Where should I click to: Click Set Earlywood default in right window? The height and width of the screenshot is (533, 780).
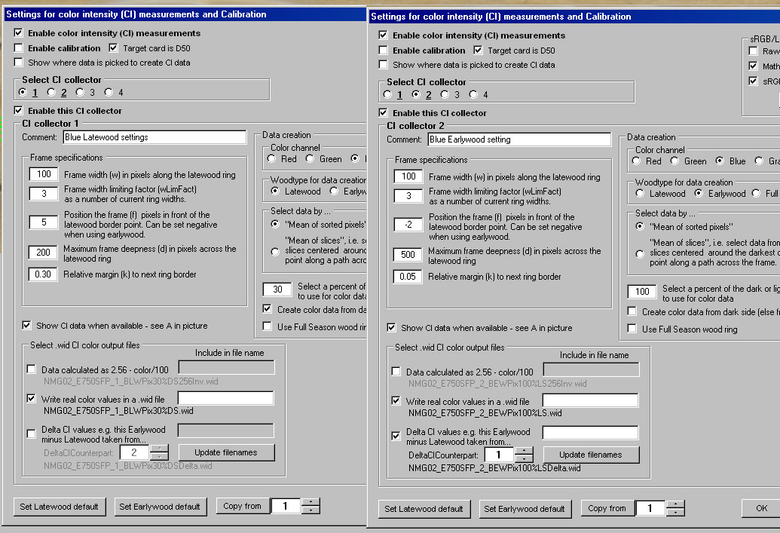(525, 509)
